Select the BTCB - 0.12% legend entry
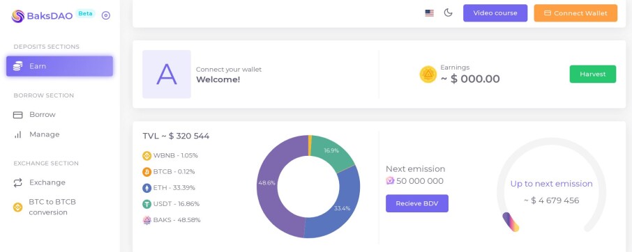The image size is (632, 252). [x=169, y=172]
